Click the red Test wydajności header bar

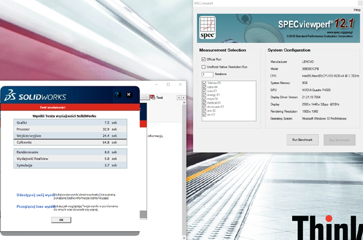point(70,107)
